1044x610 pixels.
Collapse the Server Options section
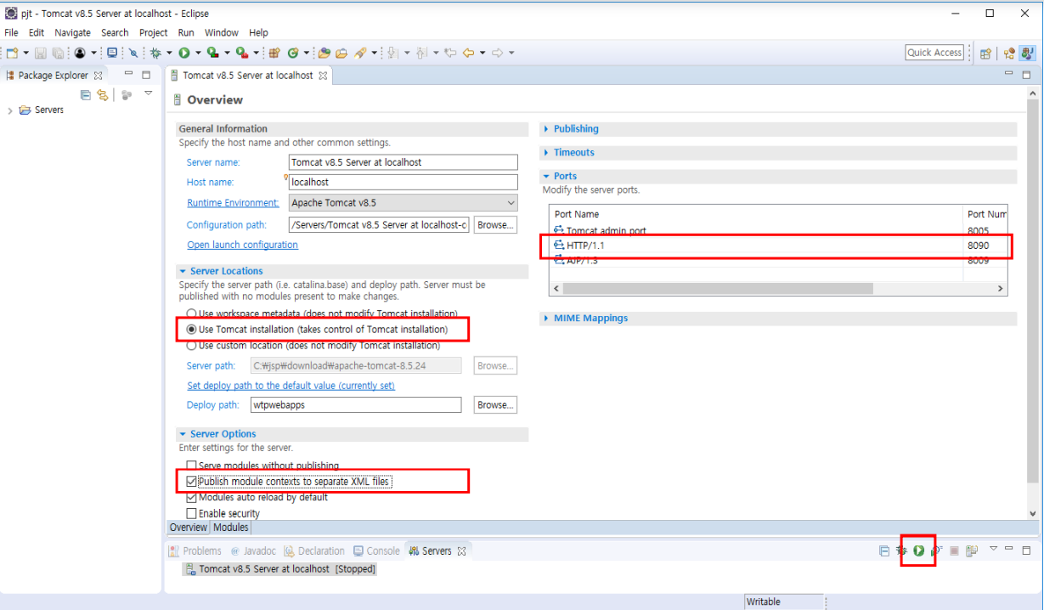tap(183, 434)
